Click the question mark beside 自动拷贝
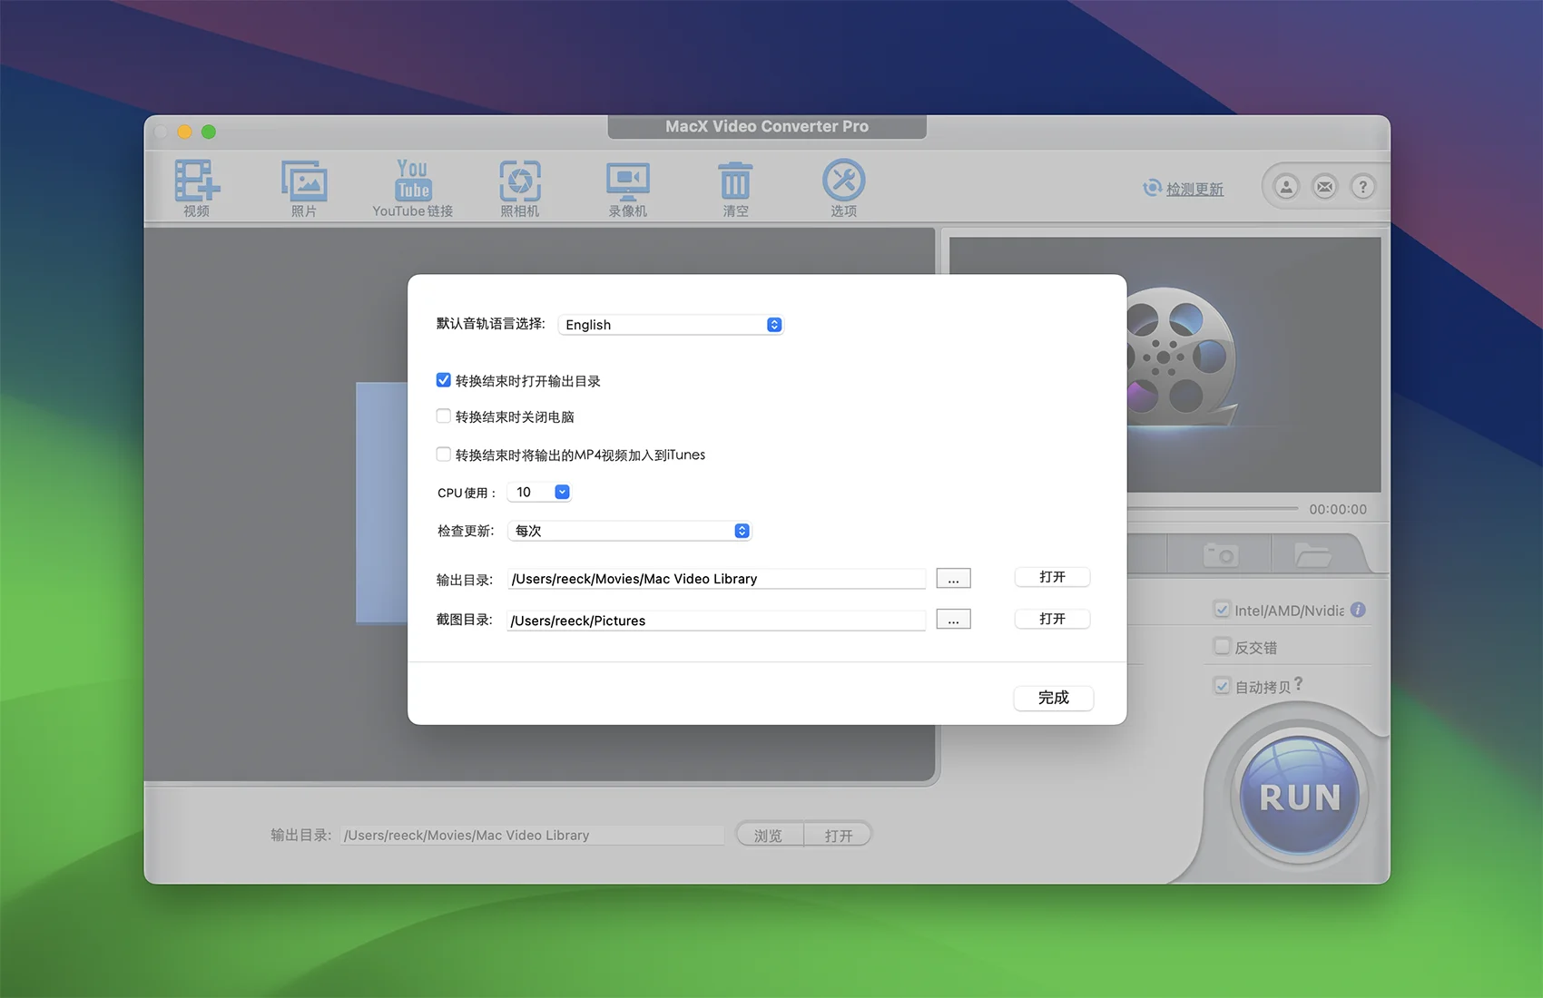The height and width of the screenshot is (998, 1543). coord(1299,684)
